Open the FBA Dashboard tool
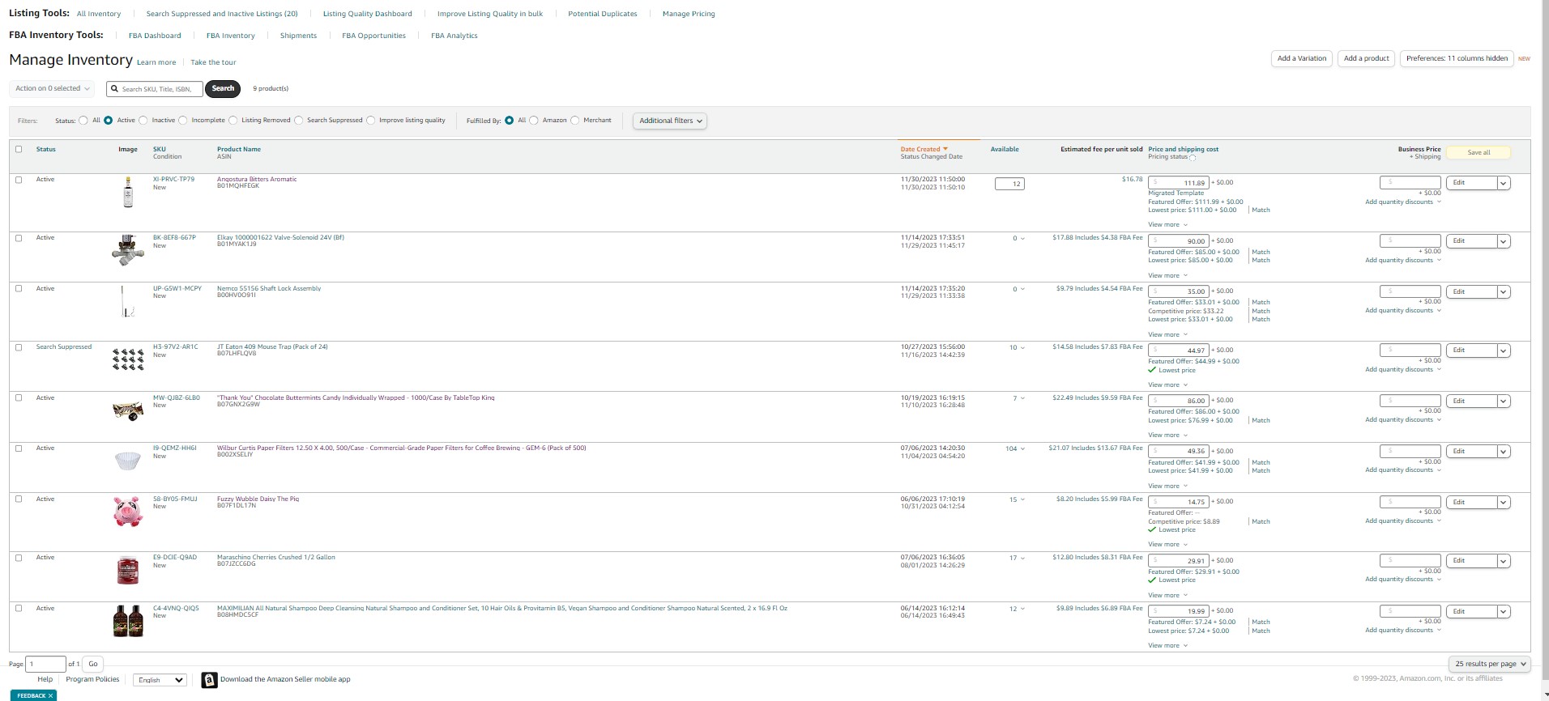The height and width of the screenshot is (701, 1549). 155,36
